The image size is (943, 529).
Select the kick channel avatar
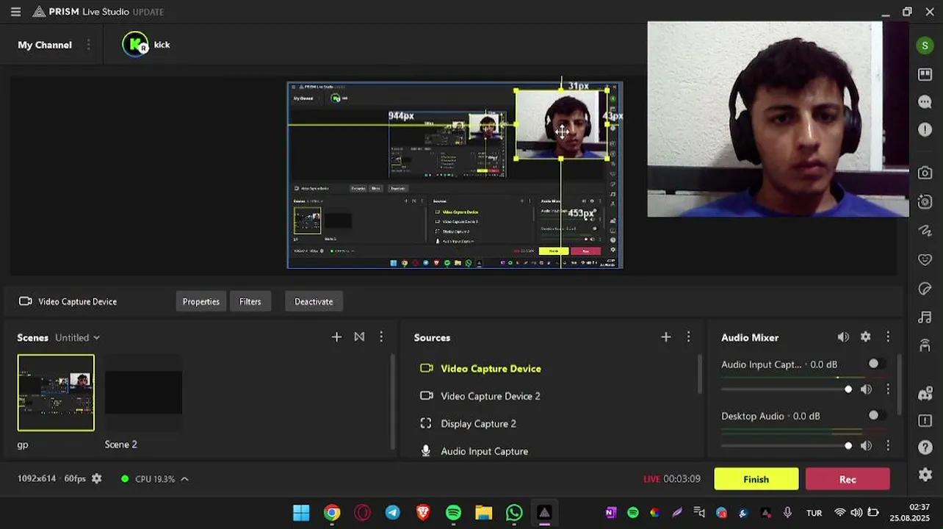pyautogui.click(x=135, y=44)
